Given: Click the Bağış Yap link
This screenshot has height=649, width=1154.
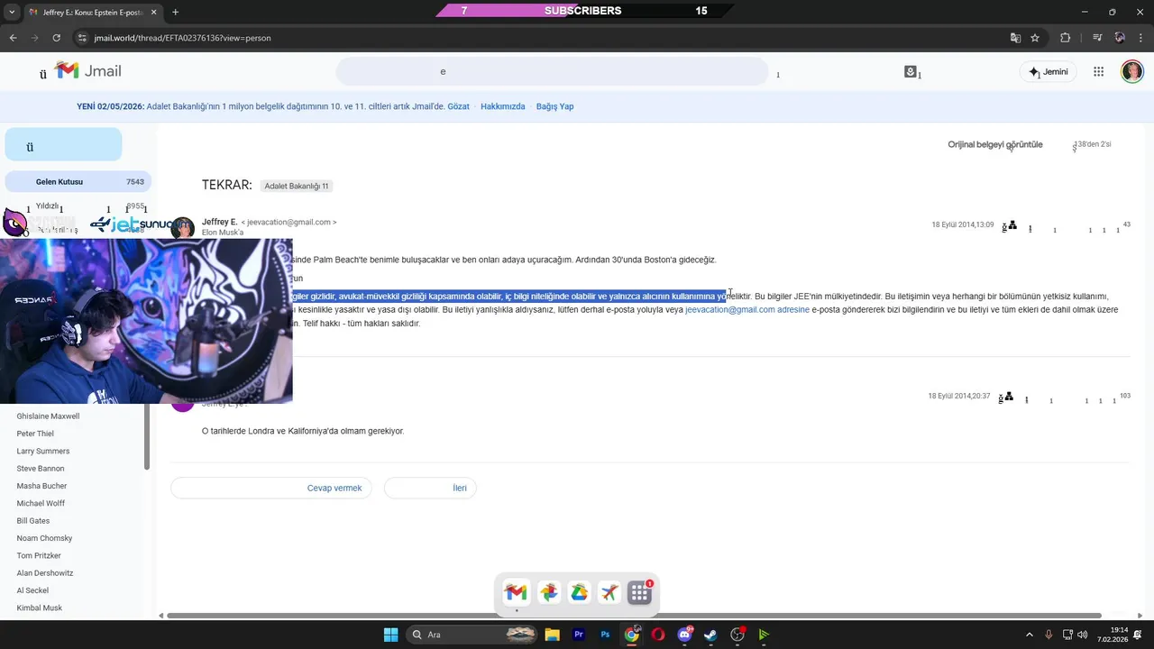Looking at the screenshot, I should [x=555, y=106].
